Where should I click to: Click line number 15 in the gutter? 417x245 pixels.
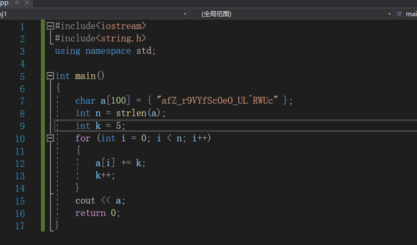tap(20, 201)
